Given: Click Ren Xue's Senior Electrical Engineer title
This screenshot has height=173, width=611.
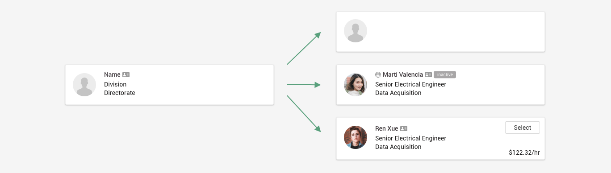Looking at the screenshot, I should (x=411, y=138).
